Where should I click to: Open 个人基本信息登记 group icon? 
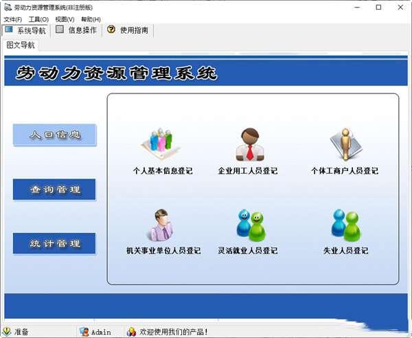click(162, 143)
